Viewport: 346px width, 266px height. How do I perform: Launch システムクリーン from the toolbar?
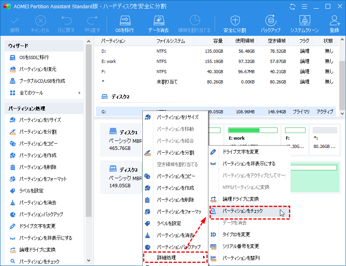pyautogui.click(x=304, y=24)
